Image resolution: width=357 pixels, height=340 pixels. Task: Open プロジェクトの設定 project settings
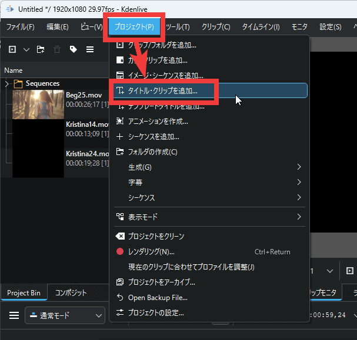click(x=156, y=313)
